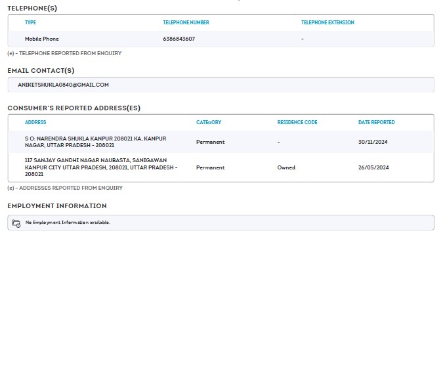Click the ADDRESS column header

pyautogui.click(x=35, y=122)
